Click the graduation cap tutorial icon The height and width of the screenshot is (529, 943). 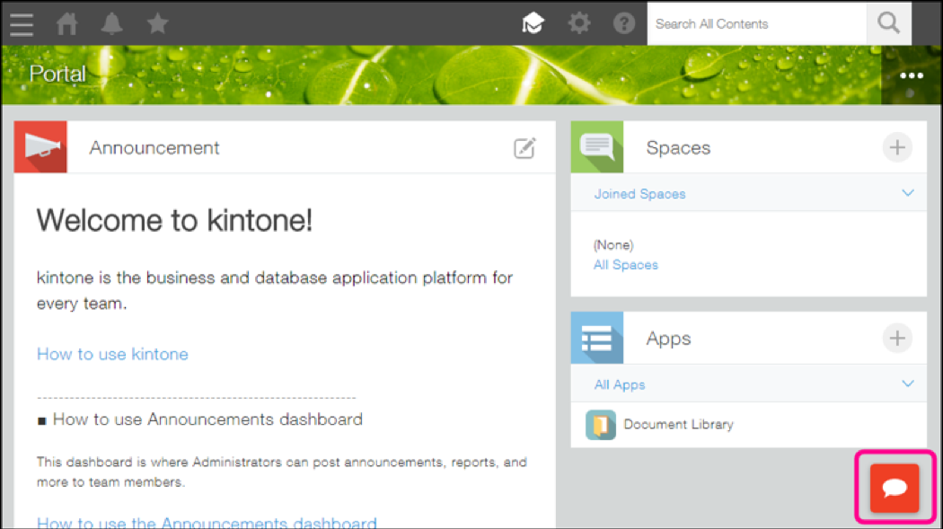pos(533,23)
